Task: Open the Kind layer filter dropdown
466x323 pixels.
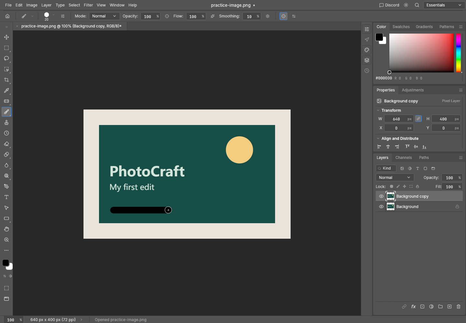Action: click(386, 168)
